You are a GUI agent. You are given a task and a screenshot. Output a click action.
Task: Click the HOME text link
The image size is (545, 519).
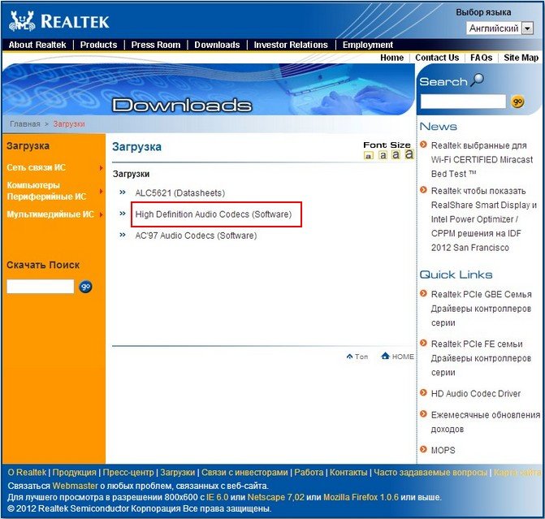(x=403, y=357)
